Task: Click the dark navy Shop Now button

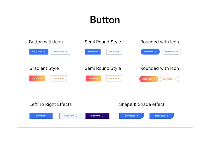Action: 97,116
